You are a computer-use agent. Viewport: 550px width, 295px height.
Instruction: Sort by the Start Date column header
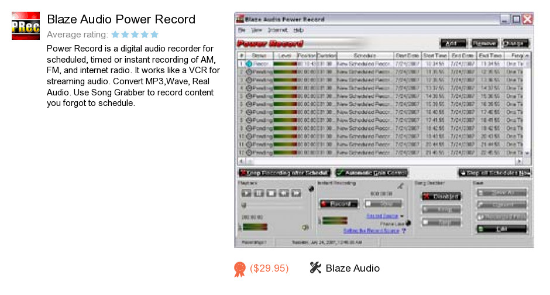[x=407, y=56]
